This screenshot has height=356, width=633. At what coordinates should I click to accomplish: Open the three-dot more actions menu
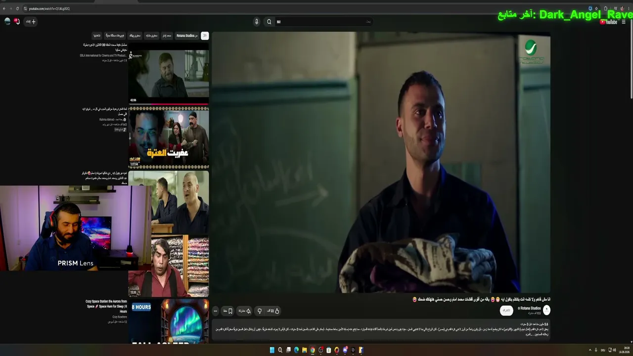(x=215, y=311)
